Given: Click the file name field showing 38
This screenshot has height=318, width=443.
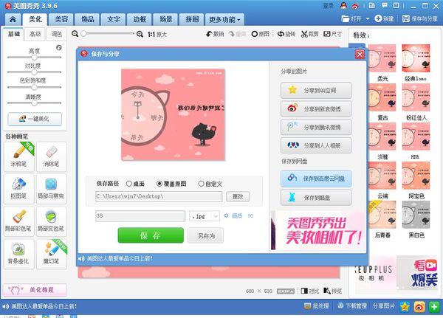Looking at the screenshot, I should pos(140,216).
